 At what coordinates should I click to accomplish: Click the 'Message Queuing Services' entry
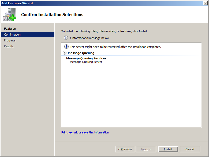(86, 58)
